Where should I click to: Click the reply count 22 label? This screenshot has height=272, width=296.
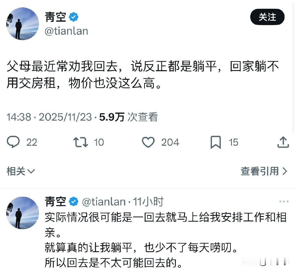(31, 142)
